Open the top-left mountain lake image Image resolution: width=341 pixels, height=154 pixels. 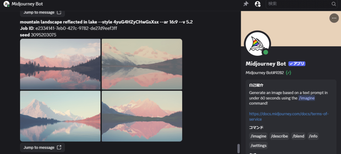click(x=60, y=64)
